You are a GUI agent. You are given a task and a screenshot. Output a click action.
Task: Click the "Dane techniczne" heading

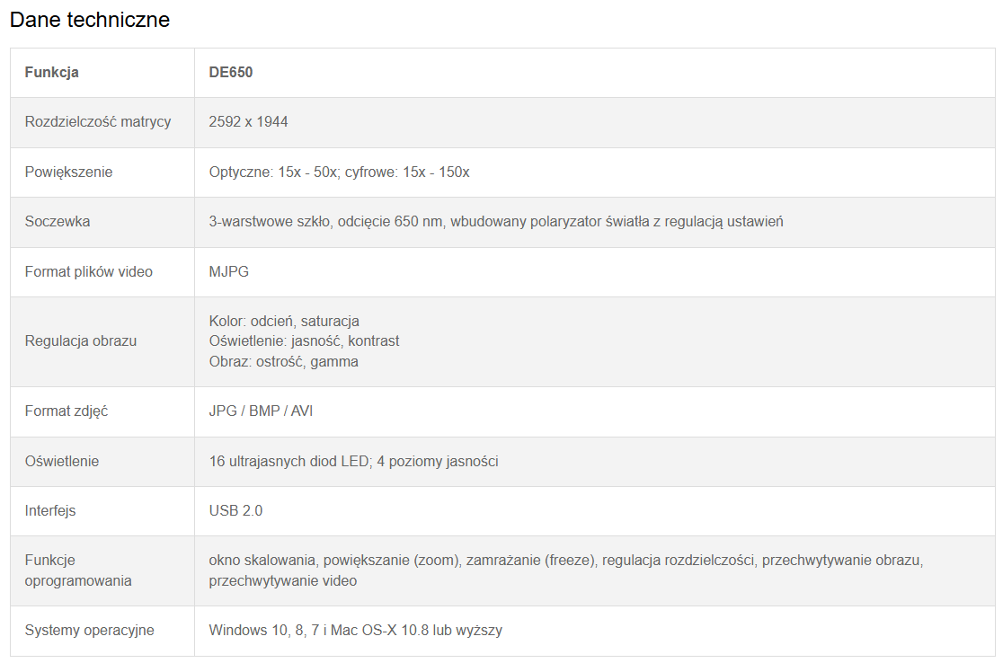click(90, 20)
